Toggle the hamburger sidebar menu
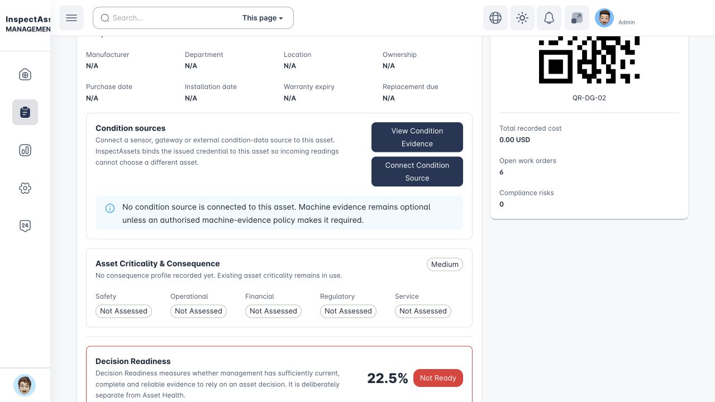Viewport: 715px width, 402px height. click(x=71, y=18)
